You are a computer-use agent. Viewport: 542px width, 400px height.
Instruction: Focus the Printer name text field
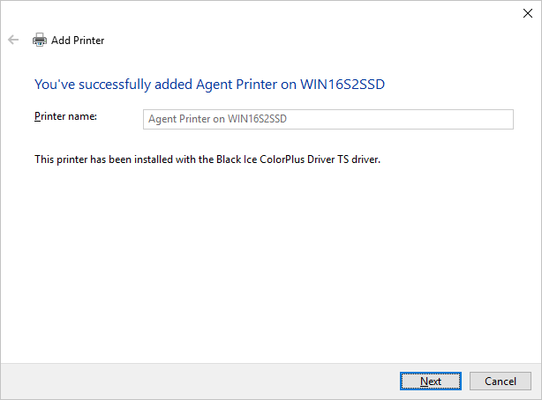[327, 119]
